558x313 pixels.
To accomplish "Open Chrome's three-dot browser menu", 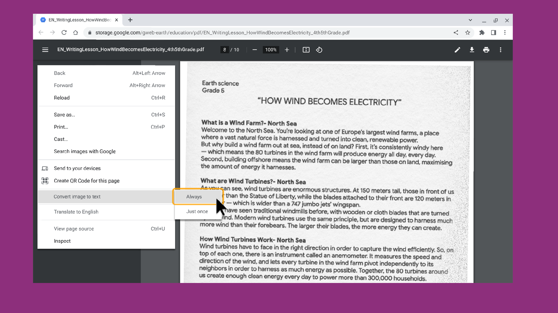I will [x=505, y=32].
